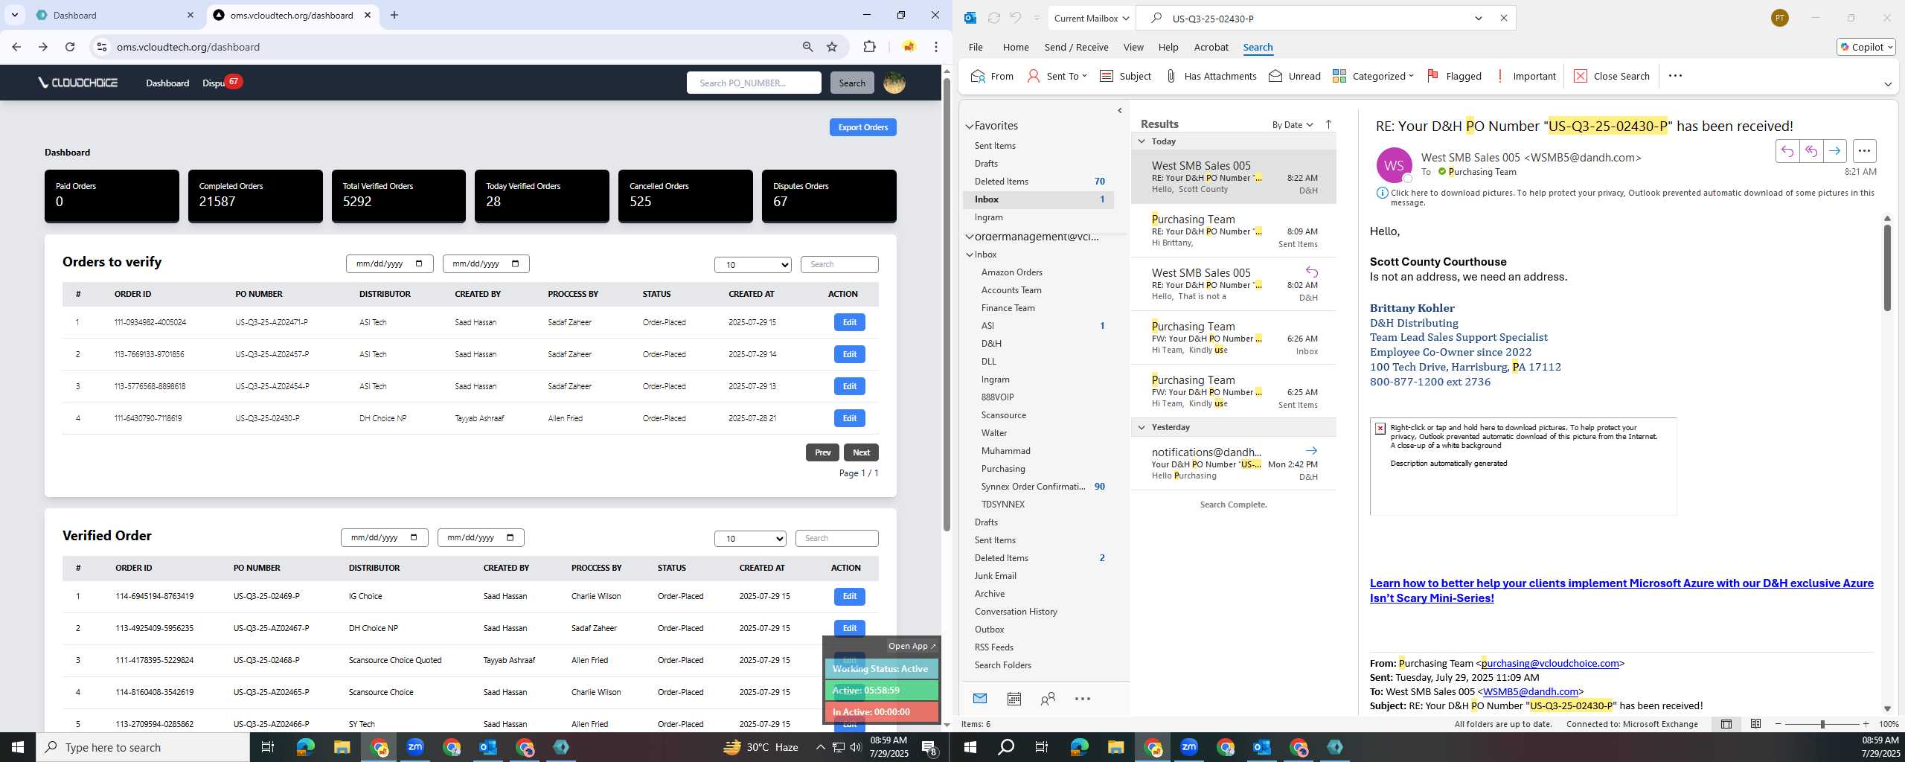
Task: Open the Outlook File menu
Action: 975,47
